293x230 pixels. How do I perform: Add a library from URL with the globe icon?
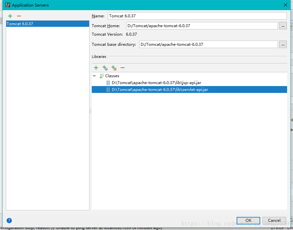(105, 68)
